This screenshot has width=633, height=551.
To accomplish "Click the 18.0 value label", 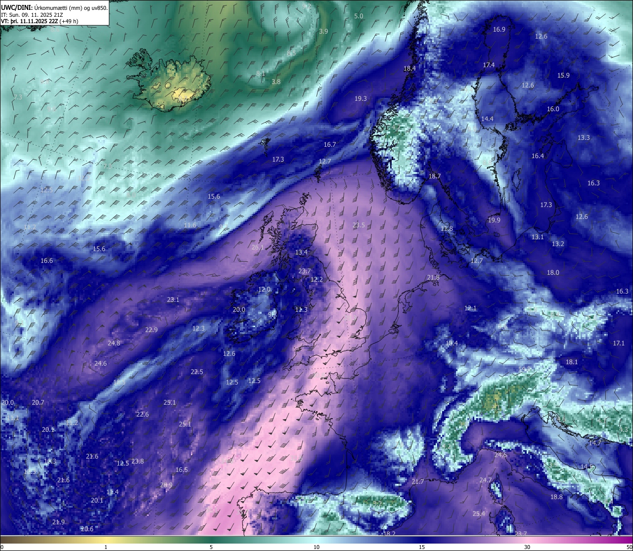I will point(553,272).
